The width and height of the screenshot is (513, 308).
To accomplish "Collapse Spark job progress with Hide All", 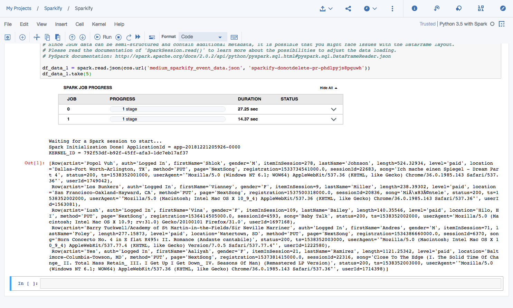I will pos(328,88).
